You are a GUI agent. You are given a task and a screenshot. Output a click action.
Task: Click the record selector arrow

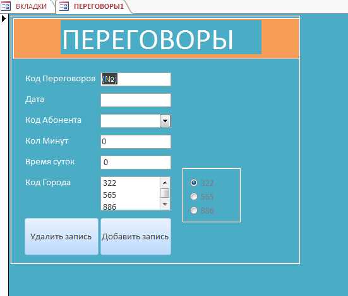(4, 18)
